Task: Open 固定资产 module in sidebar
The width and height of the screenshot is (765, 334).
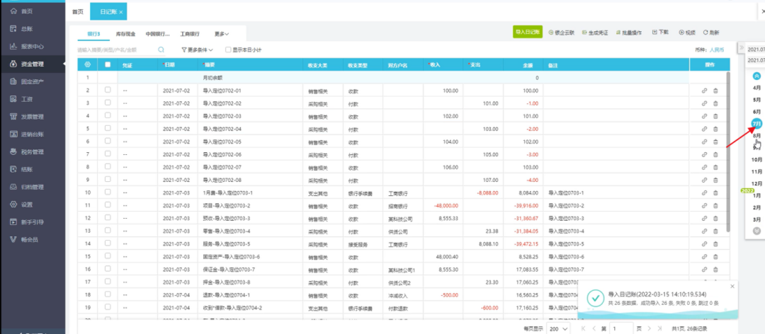Action: click(x=32, y=81)
